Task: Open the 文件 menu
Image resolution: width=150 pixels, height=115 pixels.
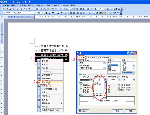Action: pyautogui.click(x=6, y=6)
